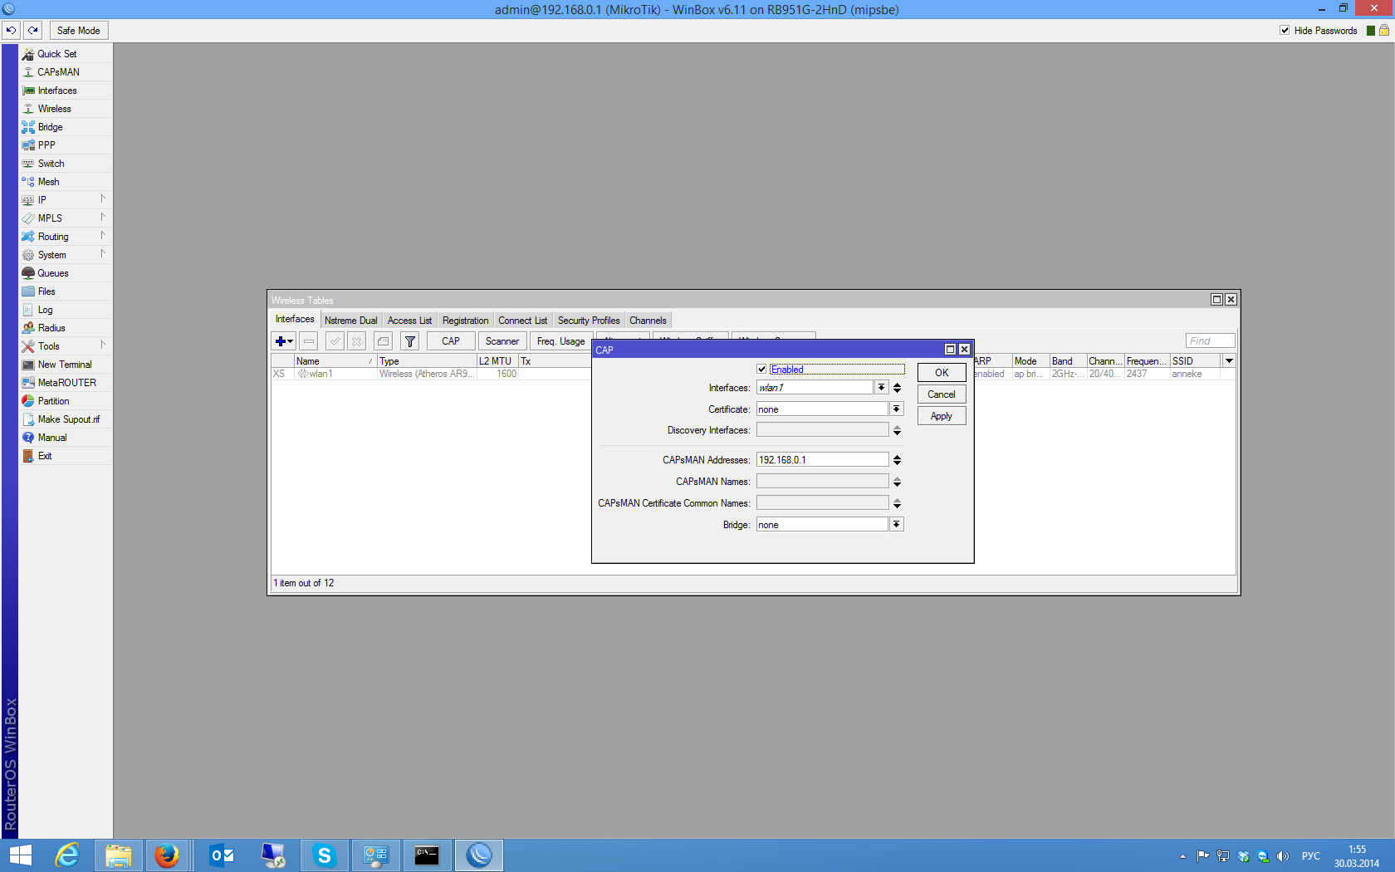Toggle the Hide Passwords checkbox
This screenshot has width=1395, height=872.
1285,31
